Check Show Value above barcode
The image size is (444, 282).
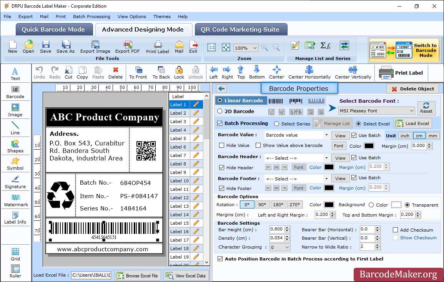(x=258, y=145)
